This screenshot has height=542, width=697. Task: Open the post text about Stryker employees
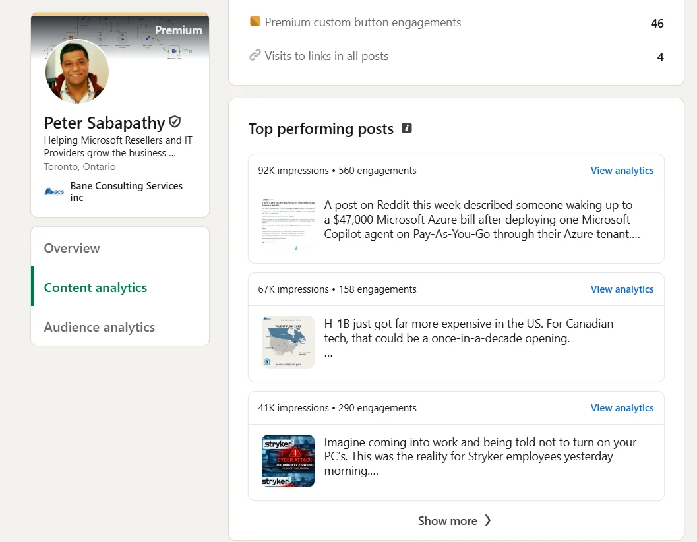coord(480,457)
